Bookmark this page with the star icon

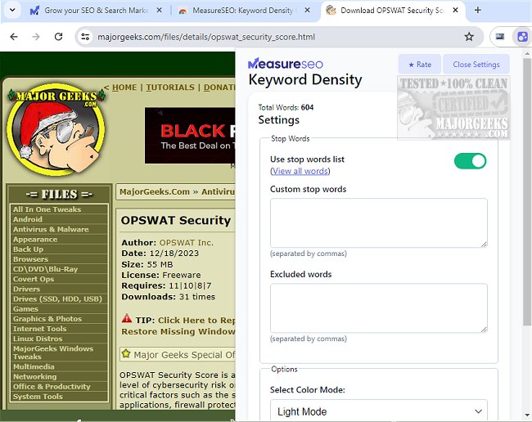coord(469,37)
